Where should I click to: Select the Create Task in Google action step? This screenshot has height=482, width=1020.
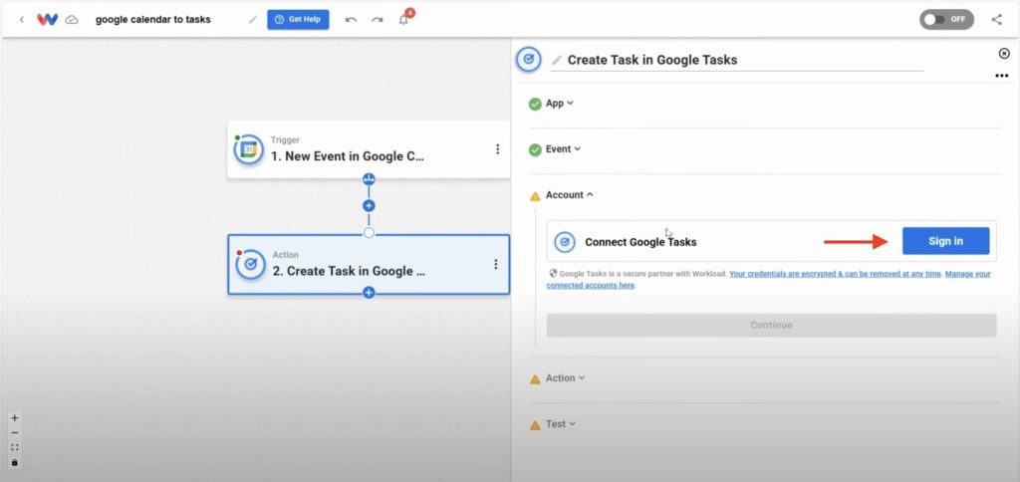[369, 265]
